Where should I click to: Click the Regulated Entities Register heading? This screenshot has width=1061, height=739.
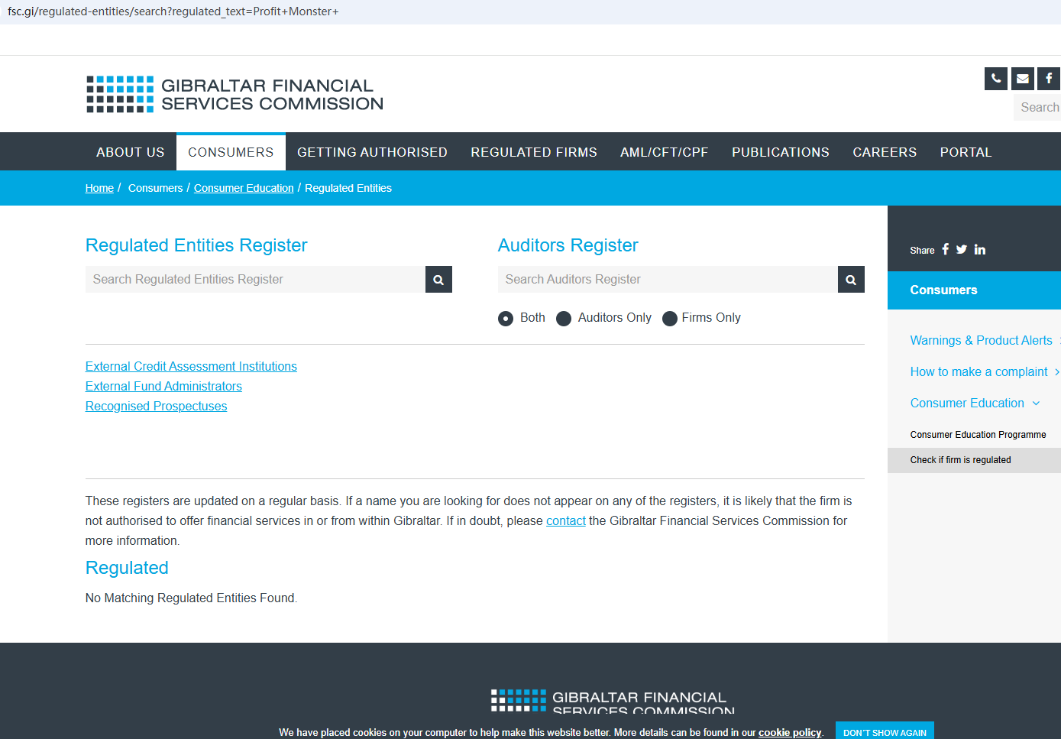196,245
